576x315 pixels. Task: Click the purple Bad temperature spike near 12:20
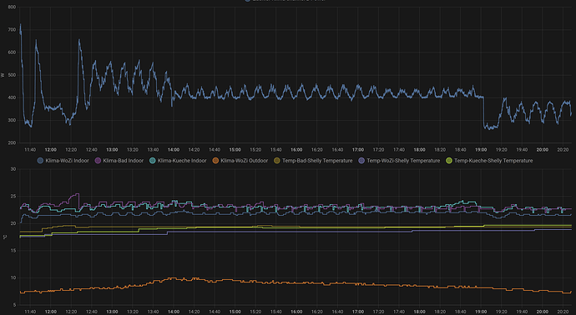[77, 194]
